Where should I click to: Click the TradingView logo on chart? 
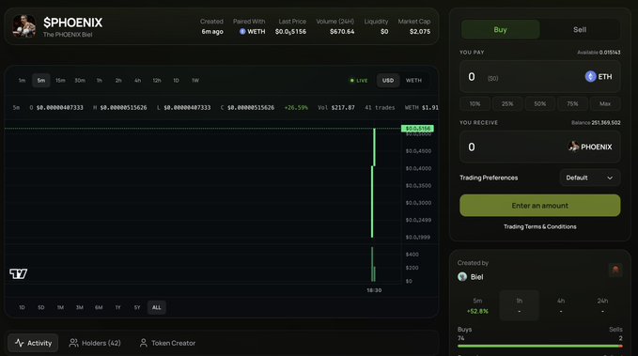pyautogui.click(x=18, y=273)
